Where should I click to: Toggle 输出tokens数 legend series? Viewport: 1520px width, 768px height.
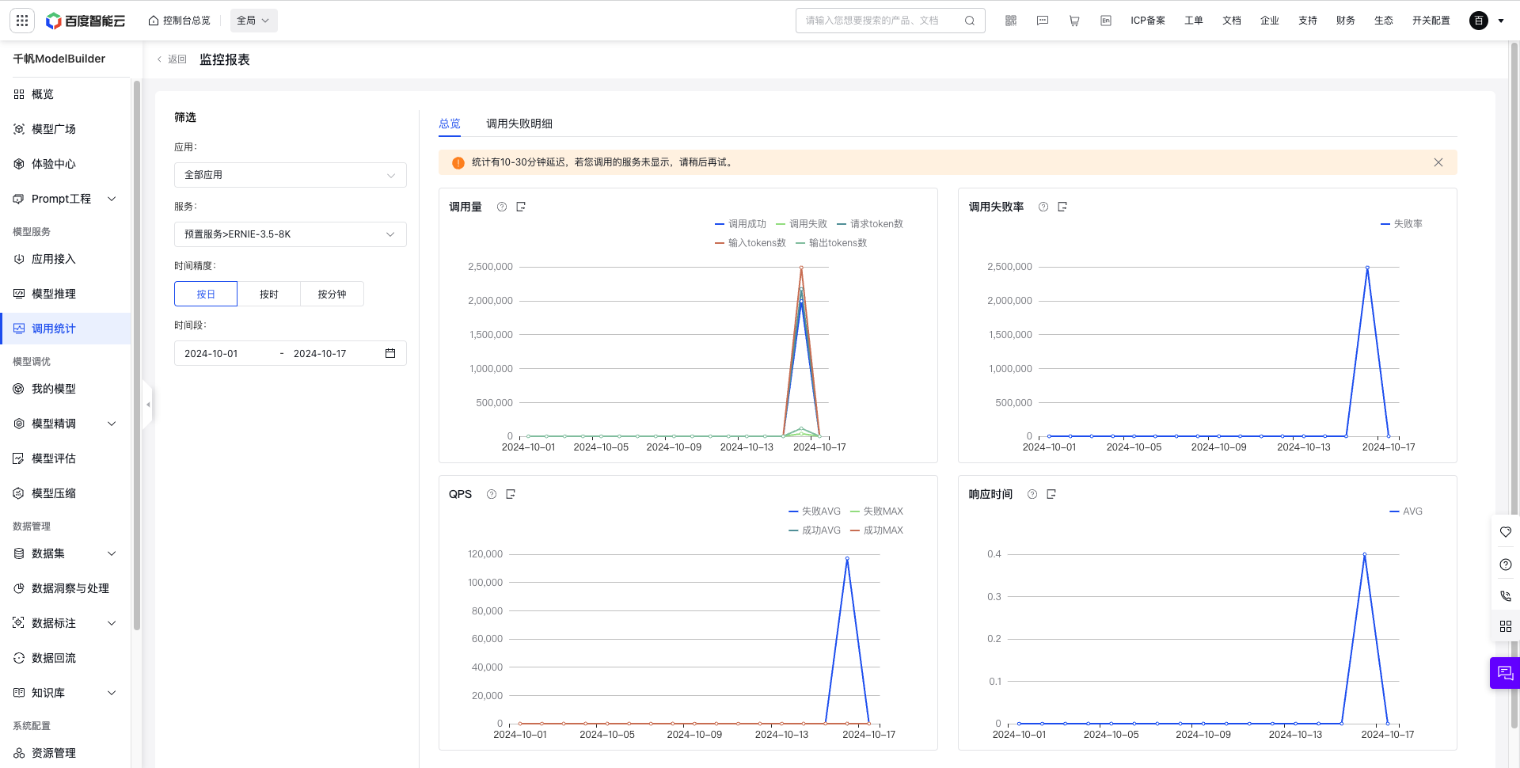click(831, 243)
